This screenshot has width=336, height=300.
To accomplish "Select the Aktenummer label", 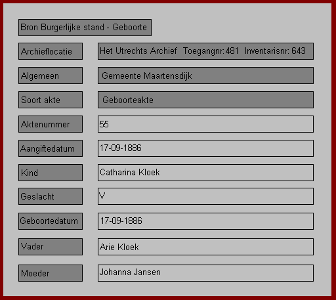I will coord(51,124).
